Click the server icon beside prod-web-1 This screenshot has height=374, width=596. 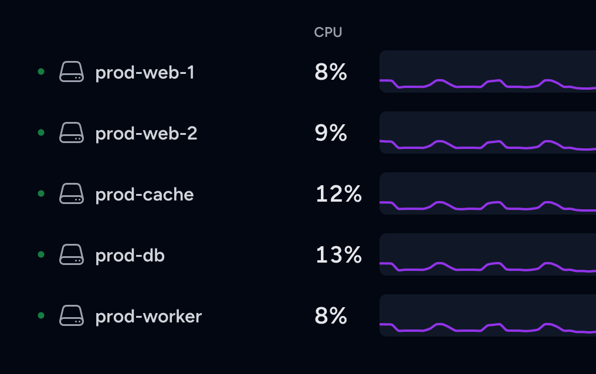tap(72, 72)
